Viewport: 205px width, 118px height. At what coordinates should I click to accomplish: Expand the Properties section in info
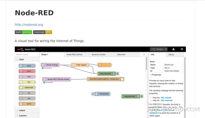[x=156, y=75]
